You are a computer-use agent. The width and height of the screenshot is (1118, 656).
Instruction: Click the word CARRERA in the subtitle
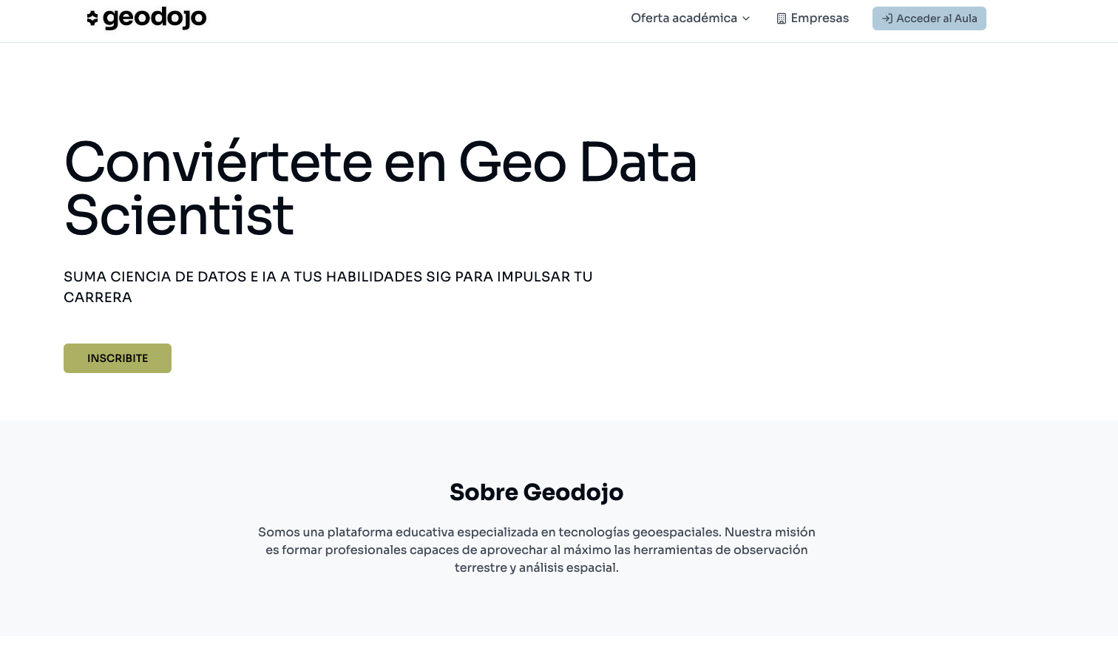(x=98, y=298)
